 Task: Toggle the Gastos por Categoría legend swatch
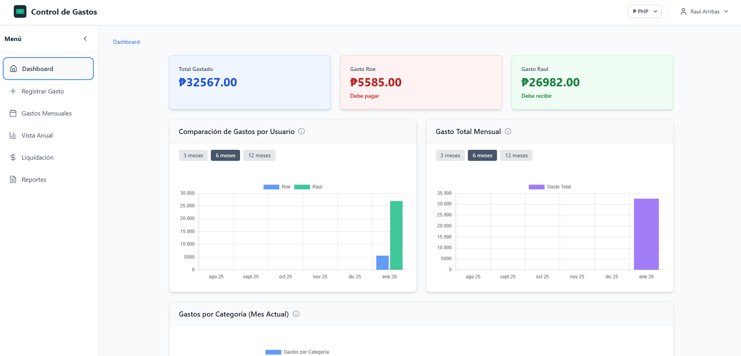(273, 352)
